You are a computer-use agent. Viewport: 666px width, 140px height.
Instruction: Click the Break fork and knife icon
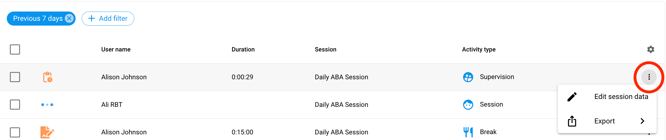coord(468,132)
